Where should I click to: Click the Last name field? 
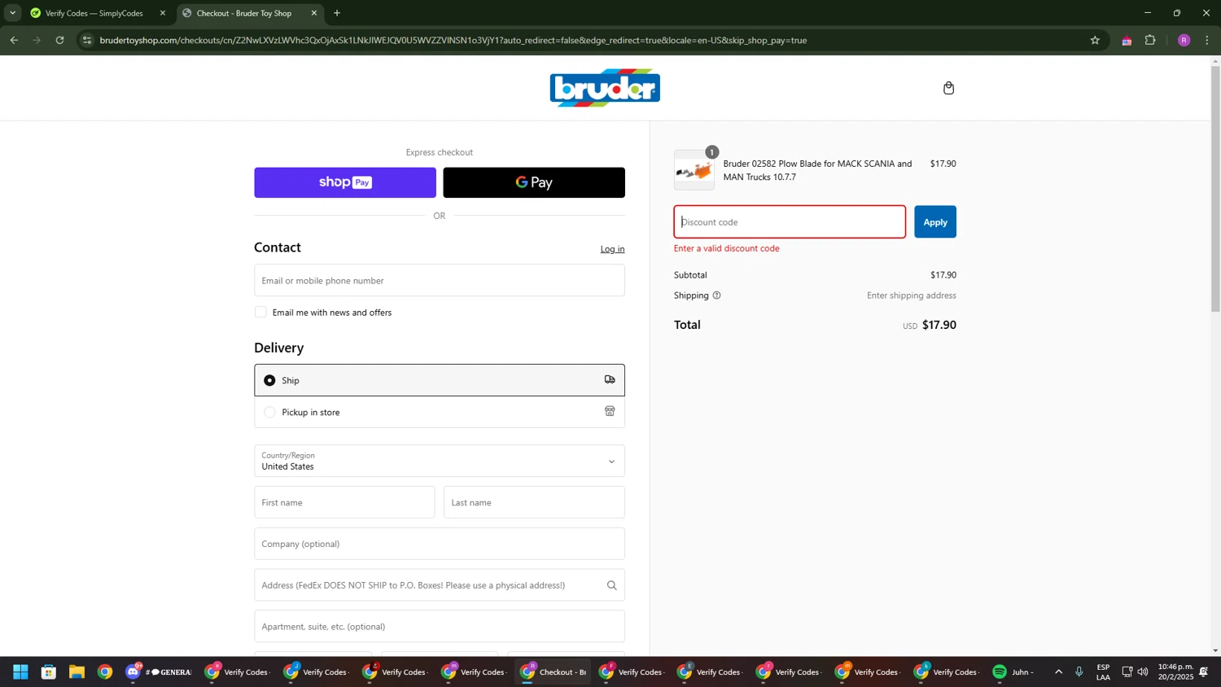[534, 502]
